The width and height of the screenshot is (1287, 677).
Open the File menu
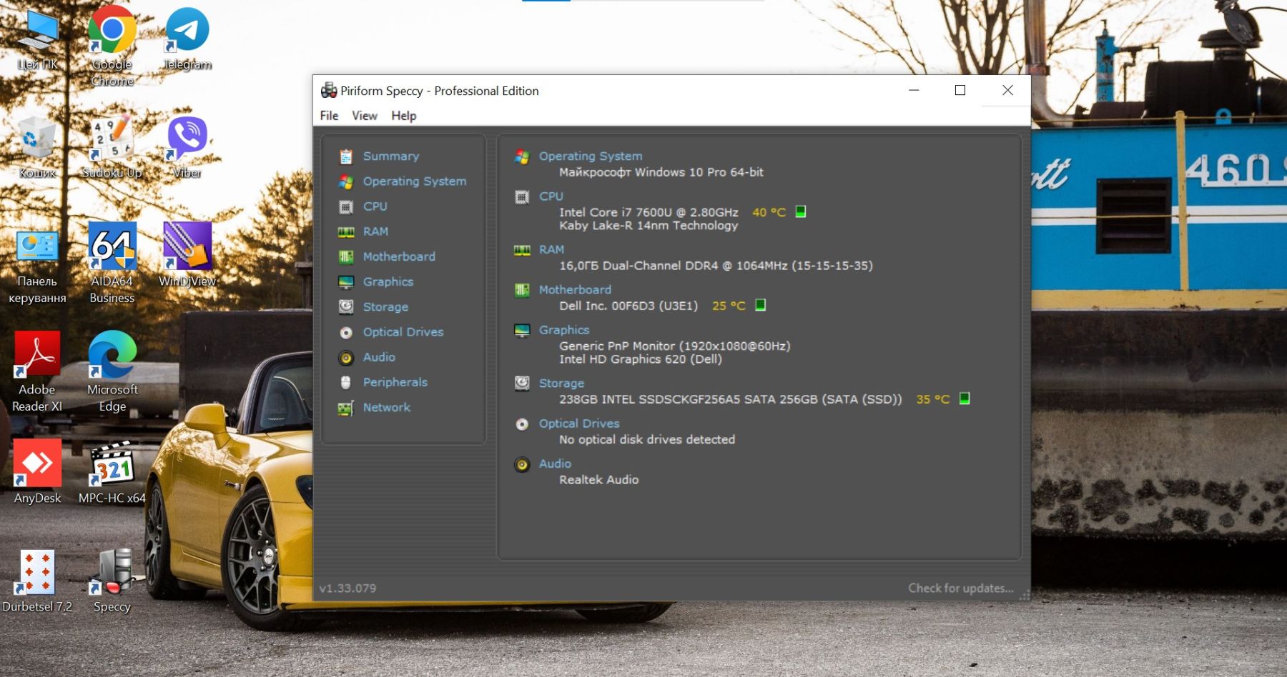tap(329, 116)
